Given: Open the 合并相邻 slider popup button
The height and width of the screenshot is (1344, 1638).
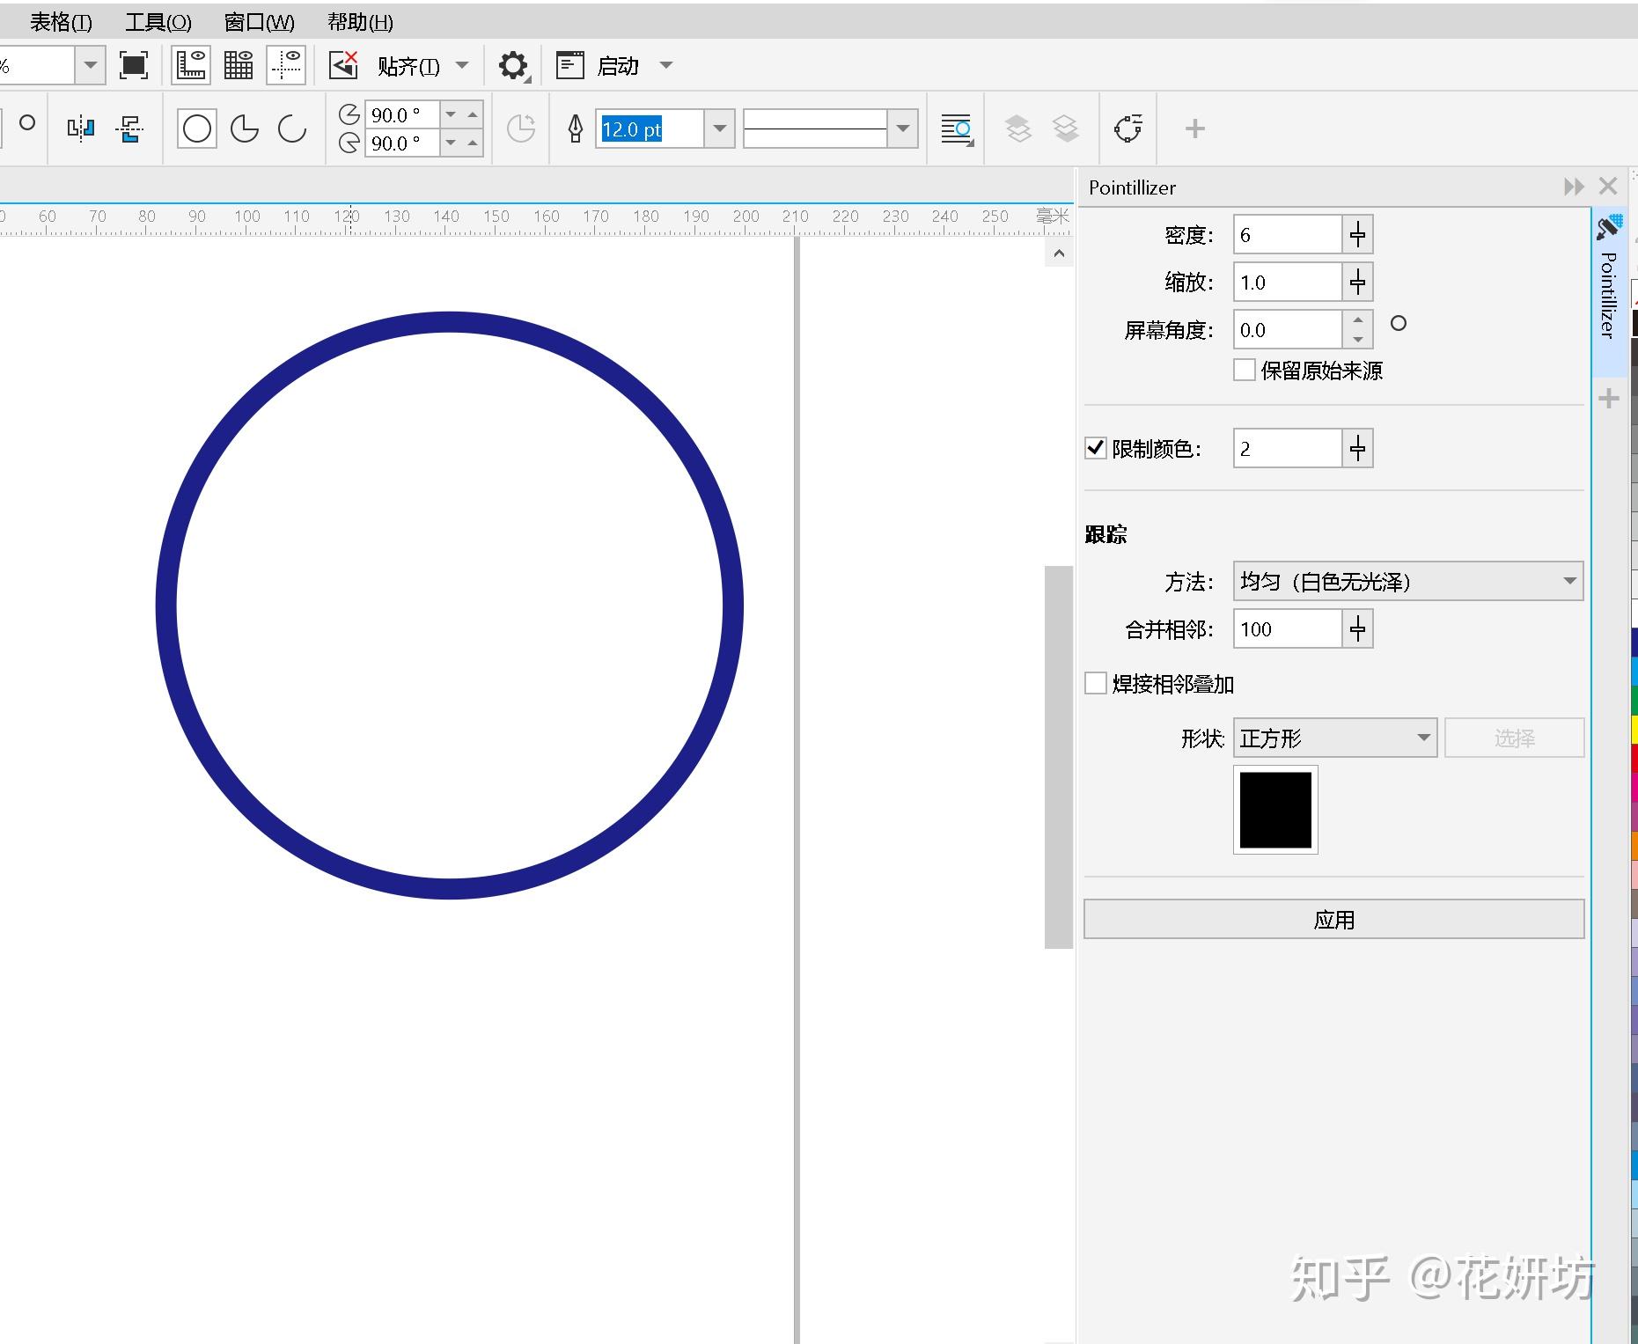Looking at the screenshot, I should [x=1357, y=629].
